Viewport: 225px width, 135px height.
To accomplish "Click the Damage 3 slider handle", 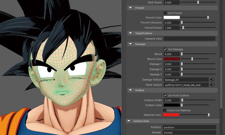I will coord(182,74).
